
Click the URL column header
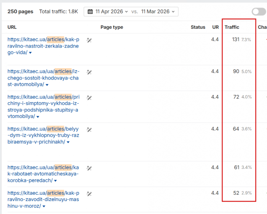pyautogui.click(x=12, y=27)
